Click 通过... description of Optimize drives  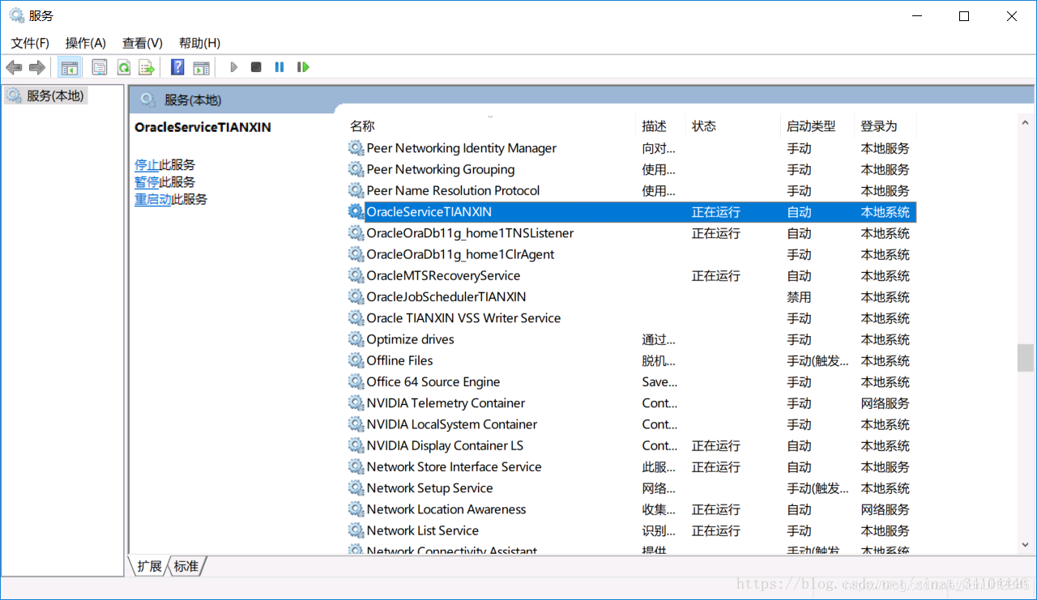coord(659,340)
